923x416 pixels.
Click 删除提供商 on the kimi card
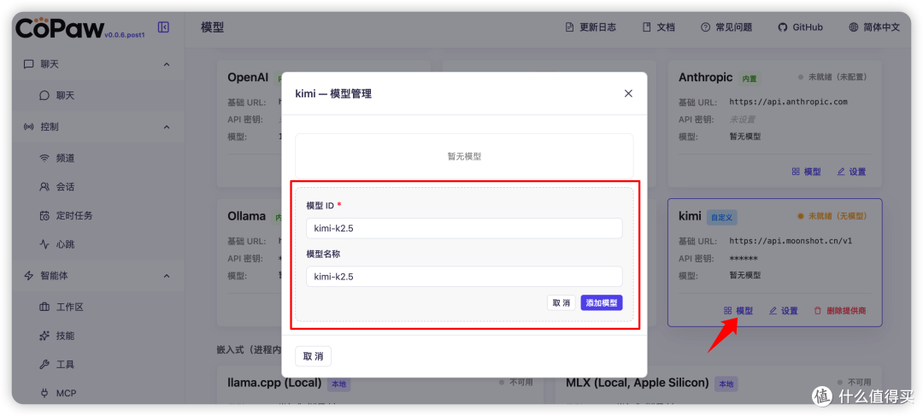point(838,311)
